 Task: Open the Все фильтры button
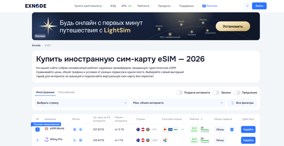click(x=242, y=103)
